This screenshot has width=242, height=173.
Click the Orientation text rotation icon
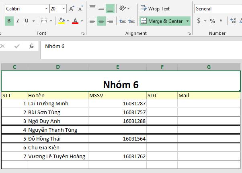pos(123,8)
